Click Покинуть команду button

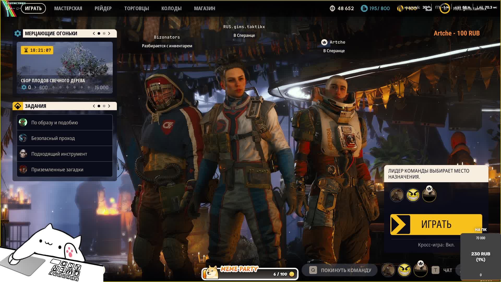point(345,270)
